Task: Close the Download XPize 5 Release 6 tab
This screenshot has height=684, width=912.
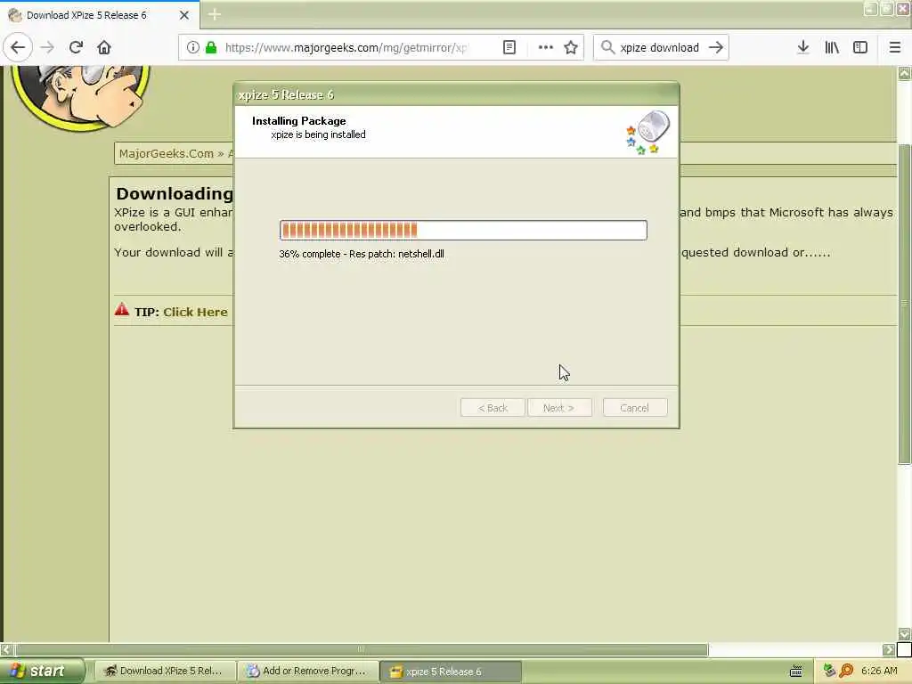Action: tap(184, 15)
